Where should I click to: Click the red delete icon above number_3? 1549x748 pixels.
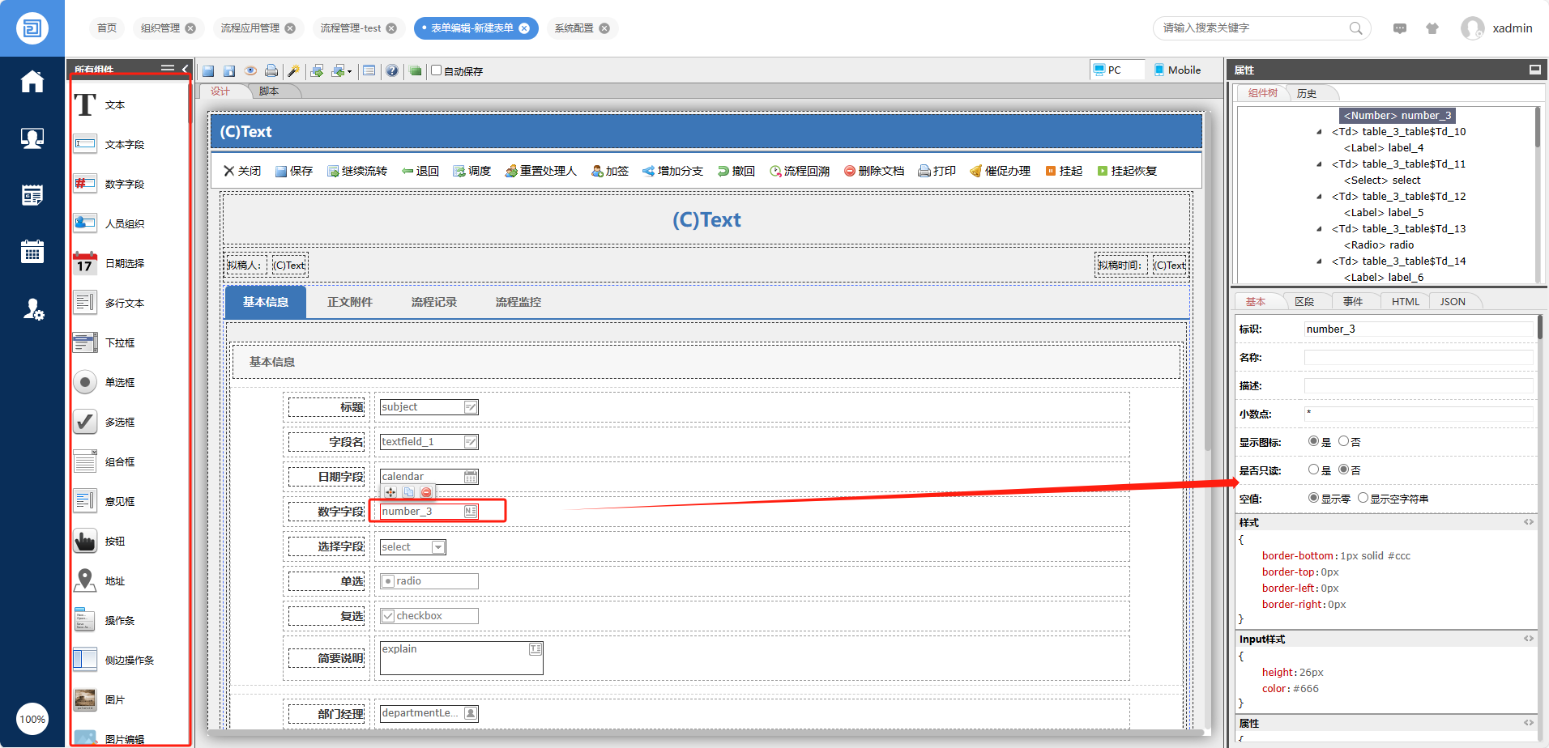point(426,492)
